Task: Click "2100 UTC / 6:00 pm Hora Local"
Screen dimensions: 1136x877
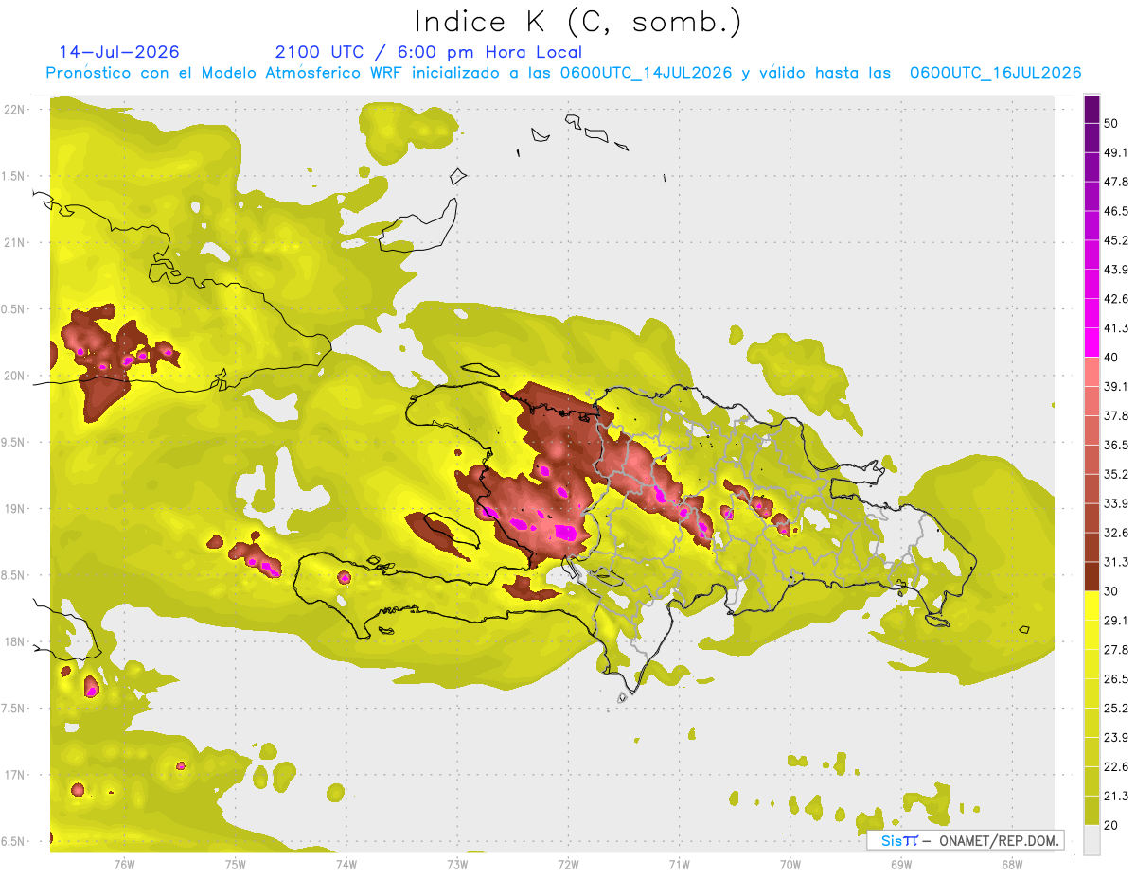Action: (x=429, y=52)
